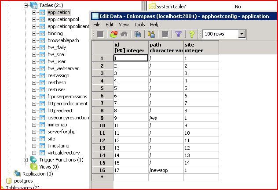Click the Refresh toolbar icon
This screenshot has width=278, height=190.
114,34
